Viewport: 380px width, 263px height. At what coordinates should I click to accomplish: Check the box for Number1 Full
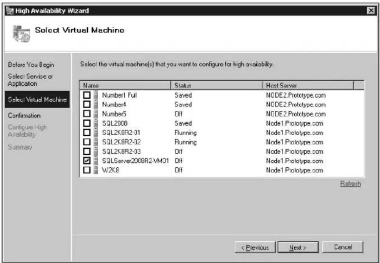(x=87, y=95)
